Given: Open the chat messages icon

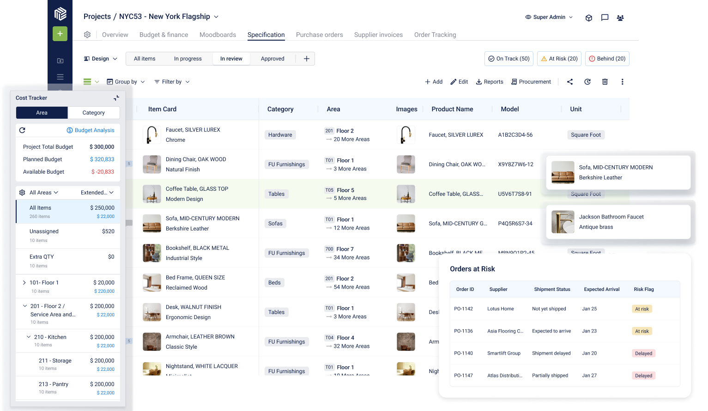Looking at the screenshot, I should pos(605,18).
